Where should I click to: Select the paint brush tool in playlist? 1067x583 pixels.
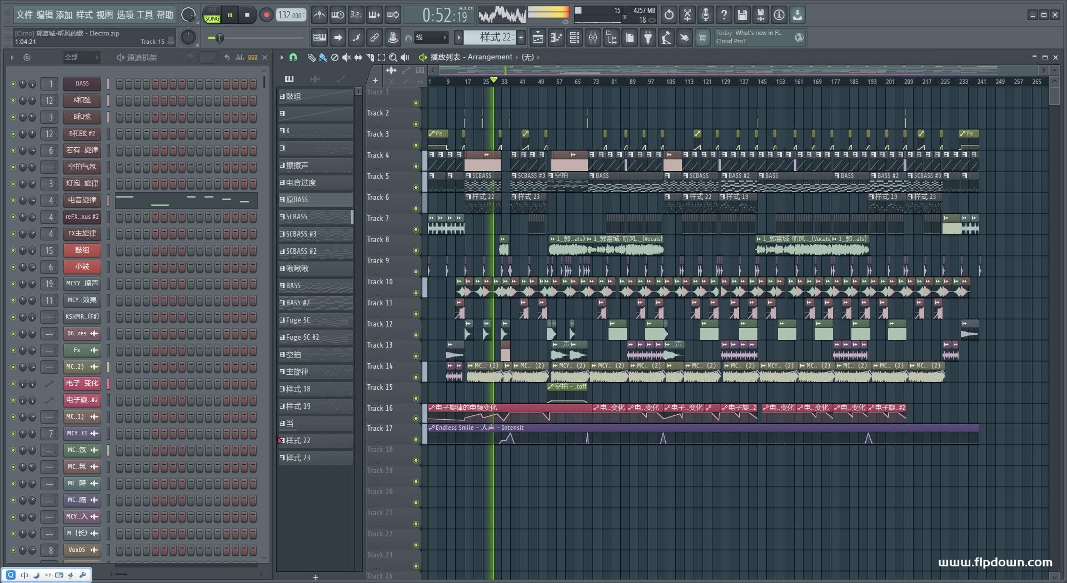323,57
